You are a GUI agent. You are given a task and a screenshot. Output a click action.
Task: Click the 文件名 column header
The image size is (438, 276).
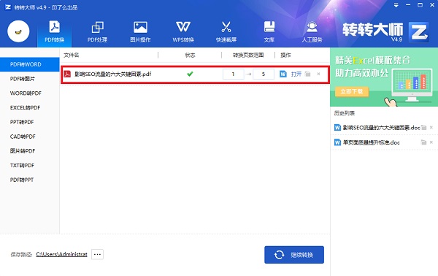[72, 55]
